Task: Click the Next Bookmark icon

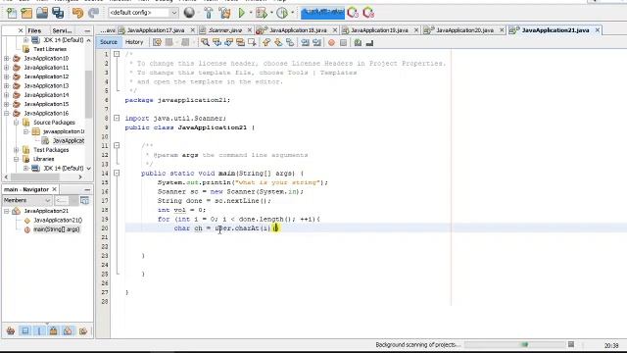Action: click(x=278, y=42)
